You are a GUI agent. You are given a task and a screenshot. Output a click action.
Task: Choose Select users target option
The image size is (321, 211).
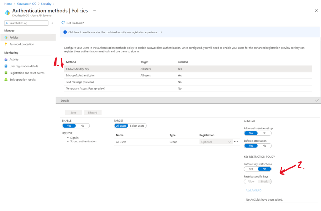pos(137,126)
